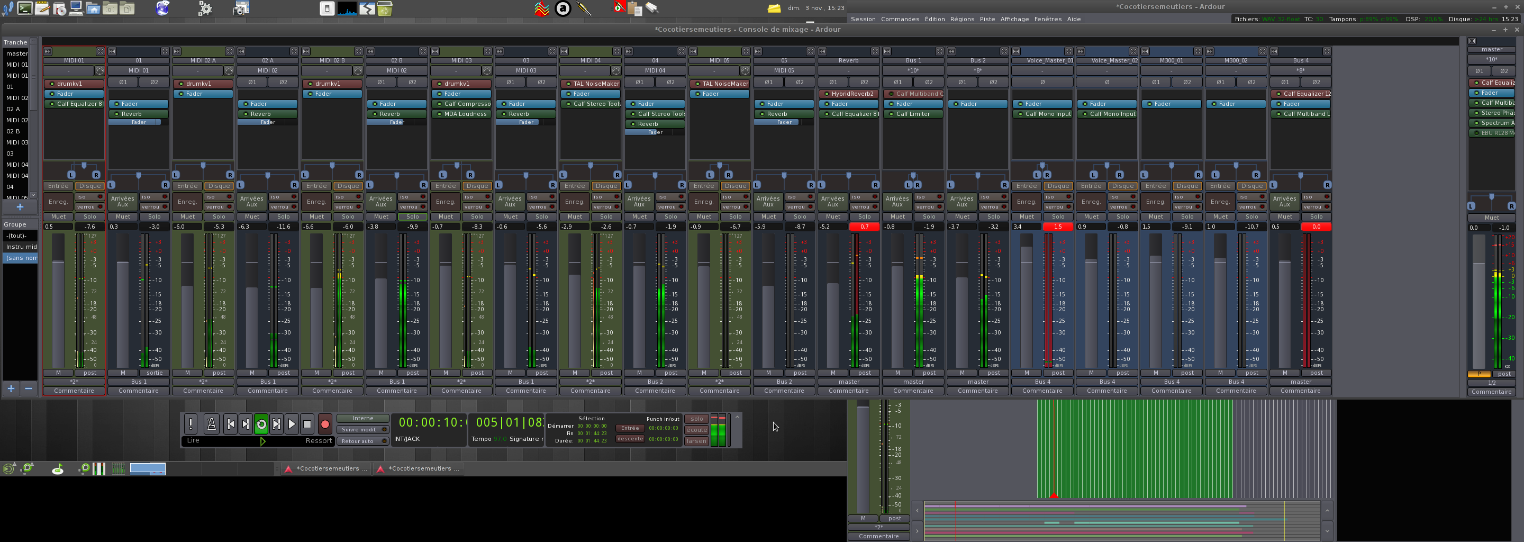
Task: Click Commentaire button under MIDI 01 strip
Action: pyautogui.click(x=74, y=391)
